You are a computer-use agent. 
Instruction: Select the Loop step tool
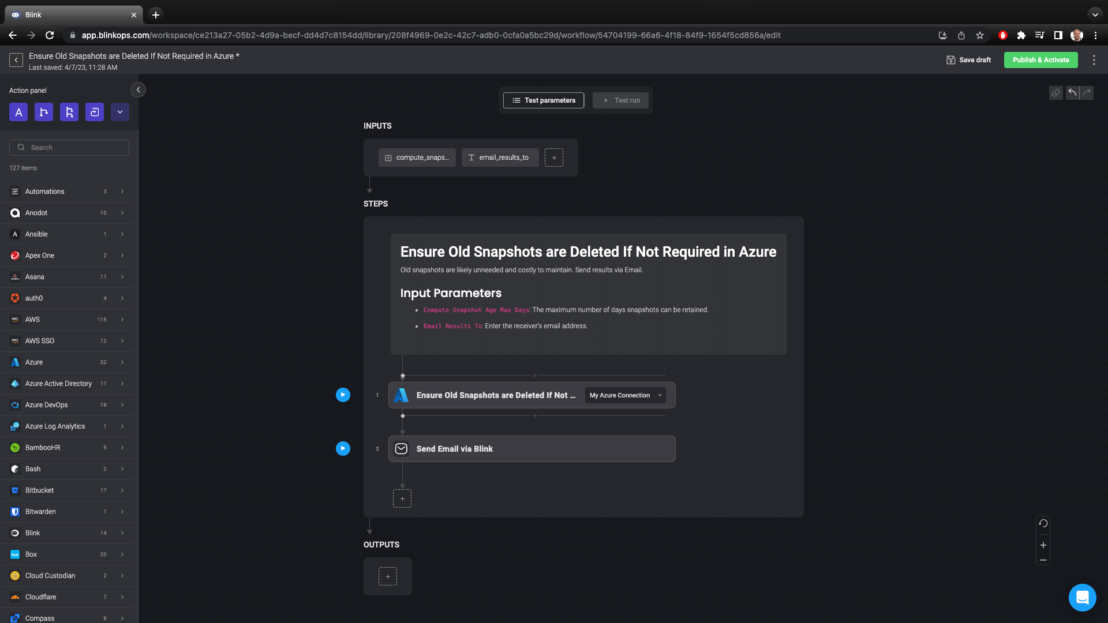[x=94, y=112]
